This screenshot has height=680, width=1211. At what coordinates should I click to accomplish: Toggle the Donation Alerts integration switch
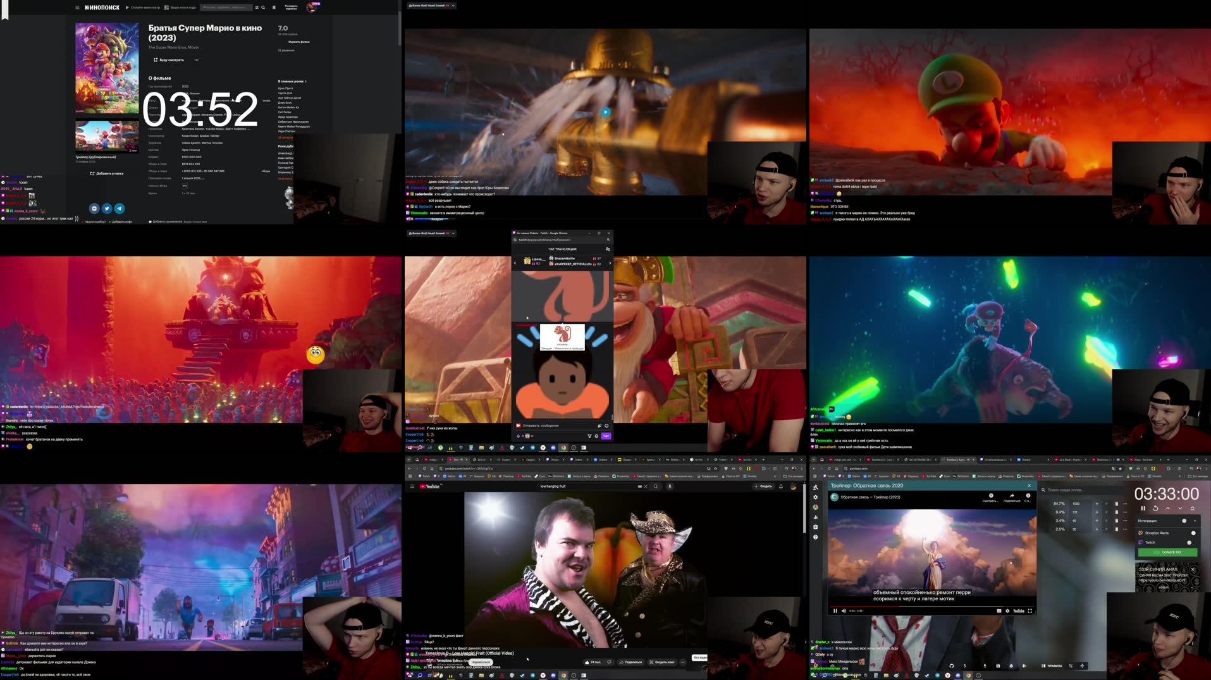point(1193,533)
